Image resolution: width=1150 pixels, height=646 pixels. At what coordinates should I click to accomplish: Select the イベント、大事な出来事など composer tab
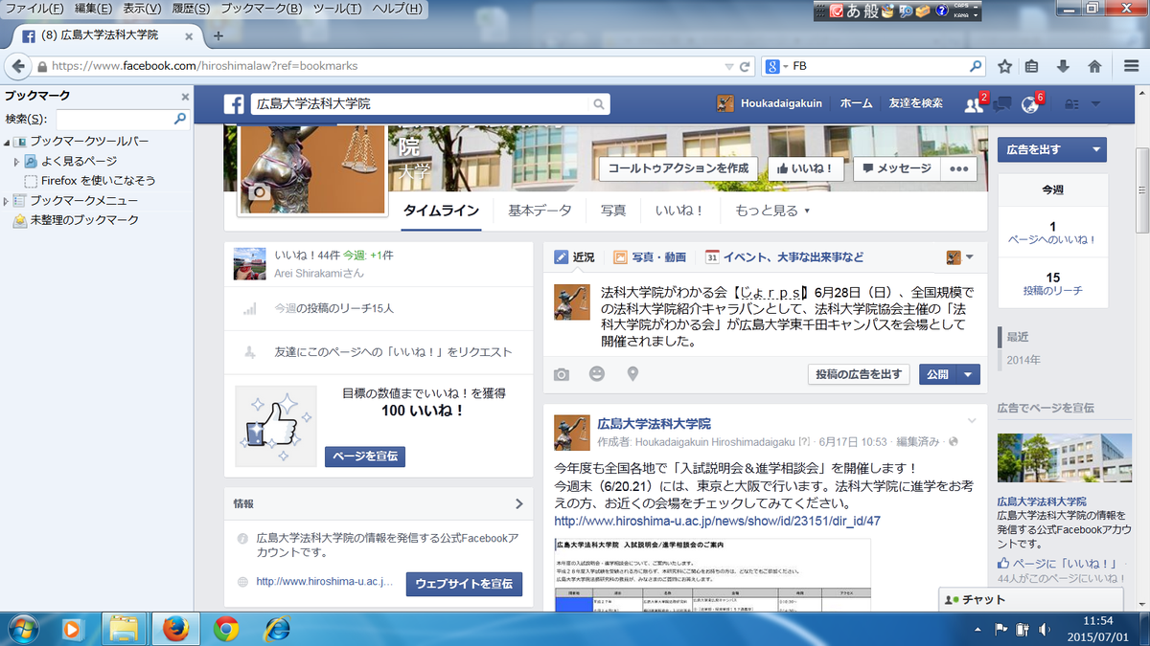pos(784,256)
